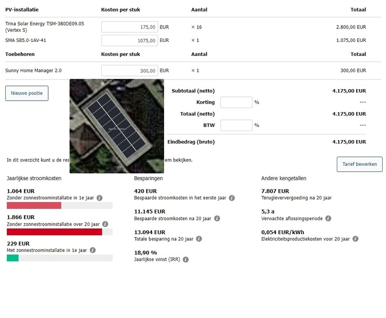This screenshot has height=318, width=386.
Task: Click the SMA SB5.0 inverter cost field
Action: [130, 41]
